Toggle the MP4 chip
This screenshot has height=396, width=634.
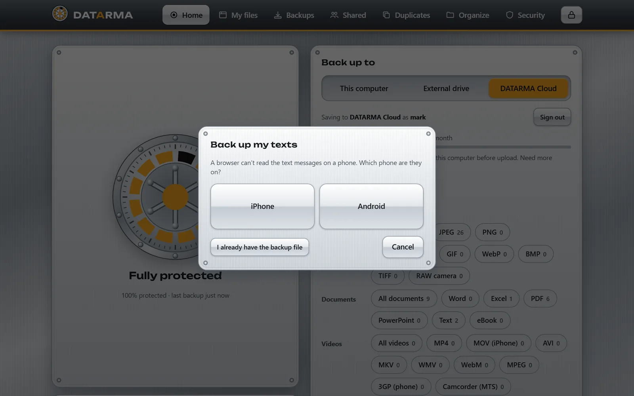444,343
